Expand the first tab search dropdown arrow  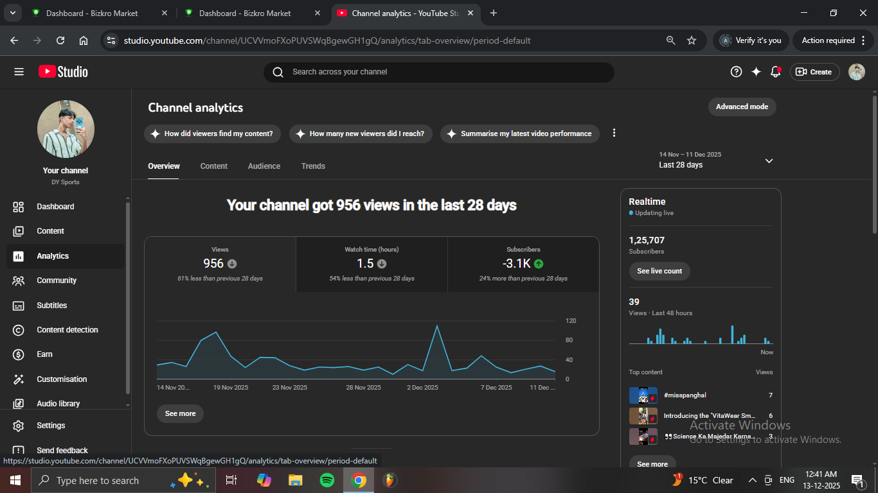12,13
